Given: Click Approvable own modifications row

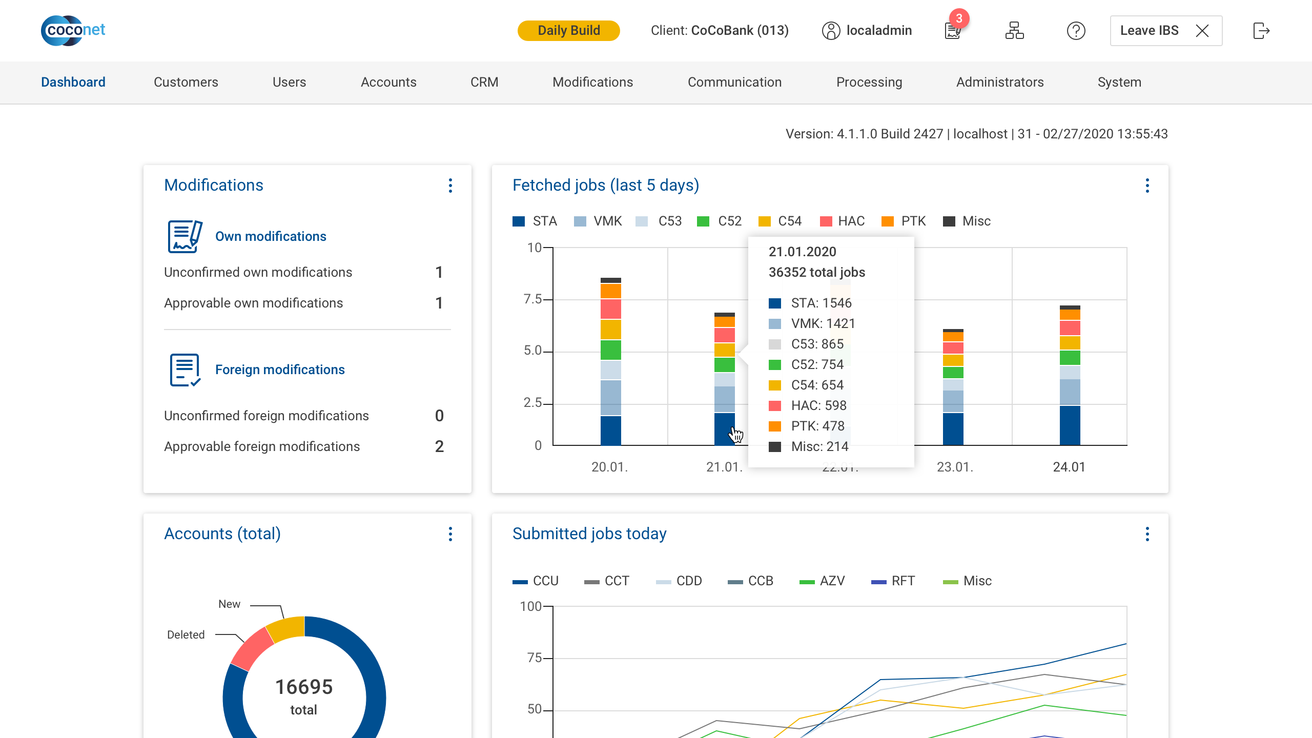Looking at the screenshot, I should coord(307,303).
